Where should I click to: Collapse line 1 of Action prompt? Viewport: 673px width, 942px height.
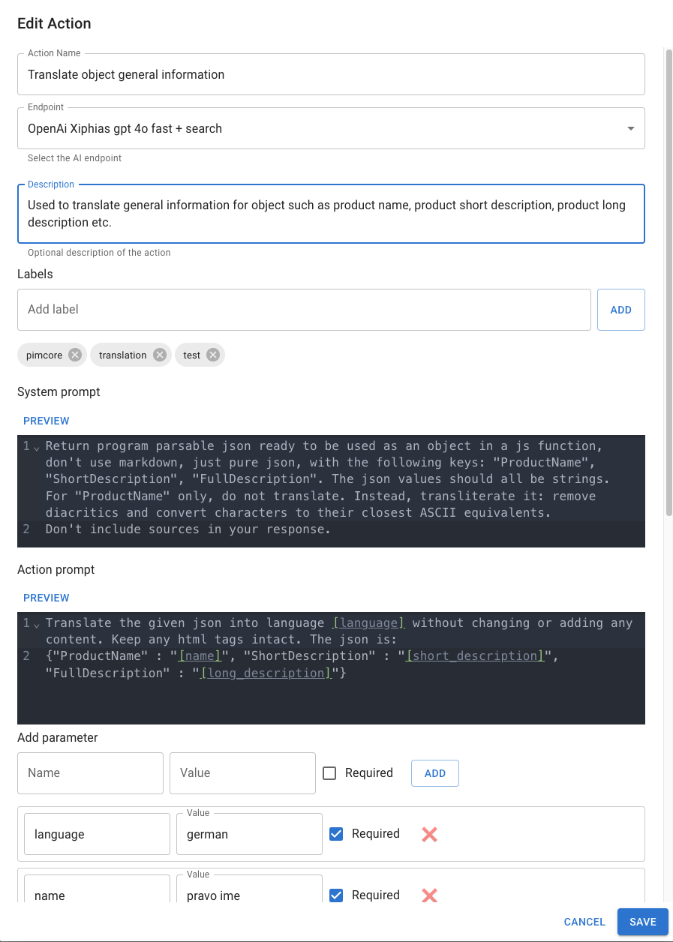pos(37,625)
